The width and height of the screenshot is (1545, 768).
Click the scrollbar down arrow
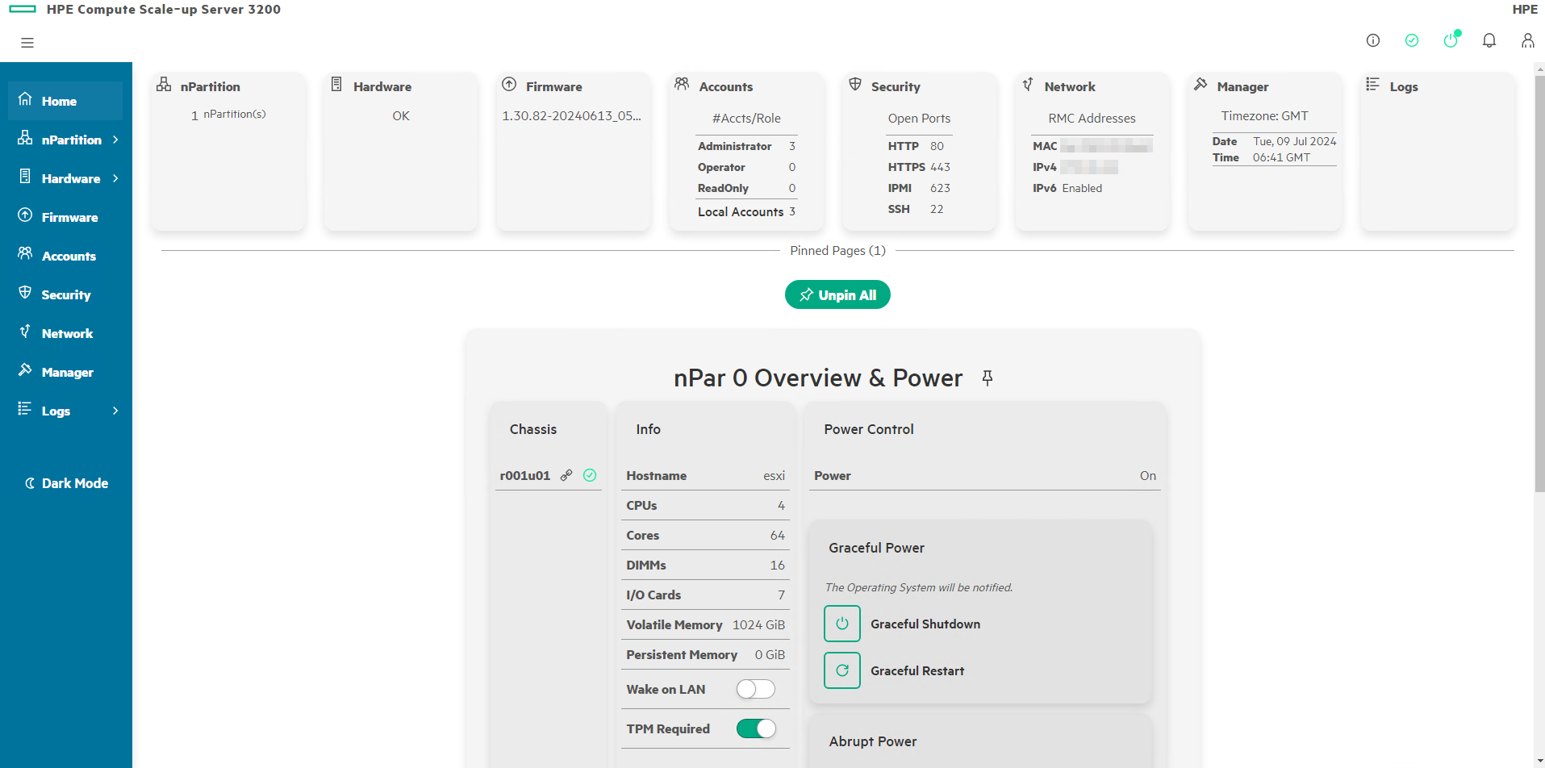[1539, 761]
